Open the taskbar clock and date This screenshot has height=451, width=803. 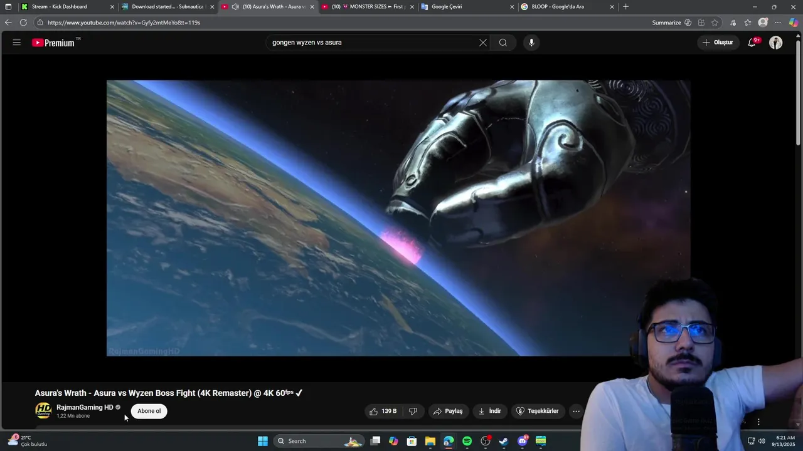coord(785,441)
